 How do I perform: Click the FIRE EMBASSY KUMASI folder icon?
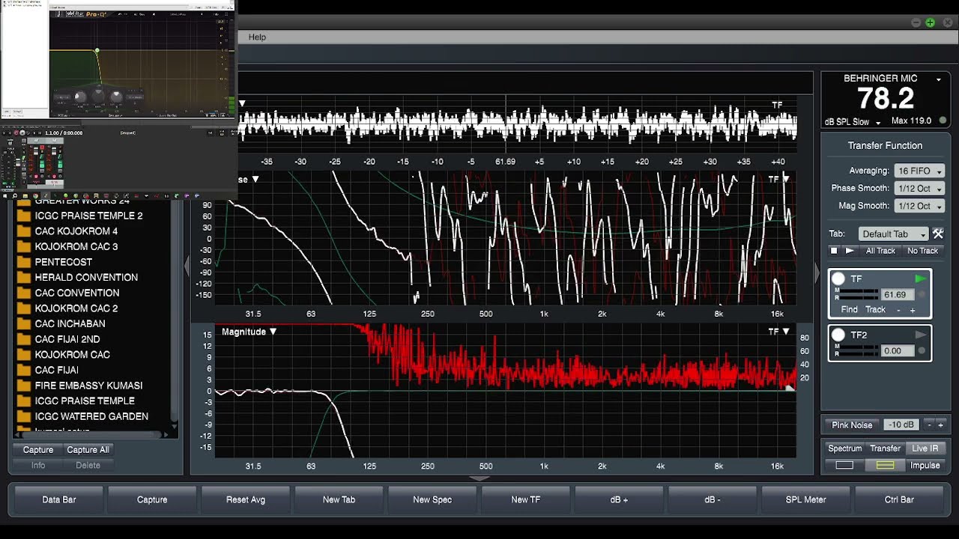click(x=23, y=386)
